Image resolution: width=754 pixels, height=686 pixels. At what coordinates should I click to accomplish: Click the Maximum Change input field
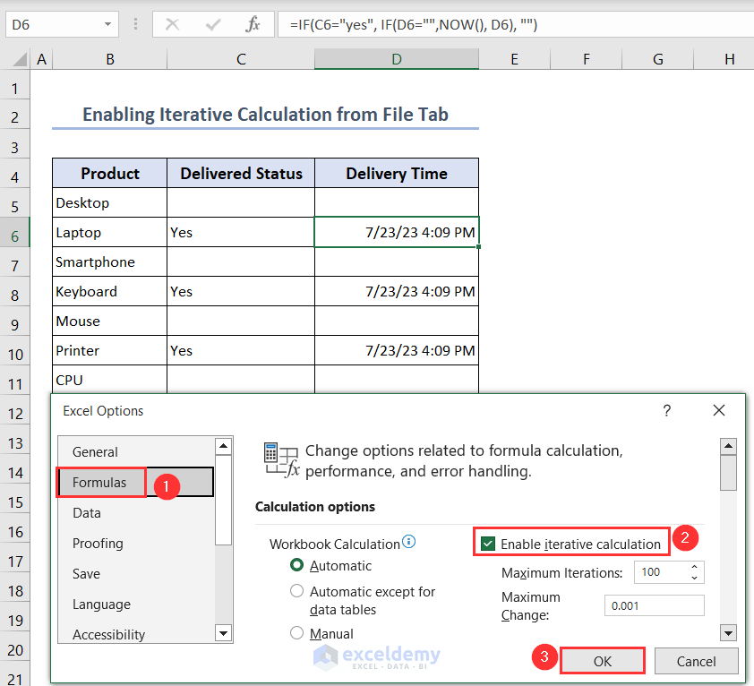(654, 605)
